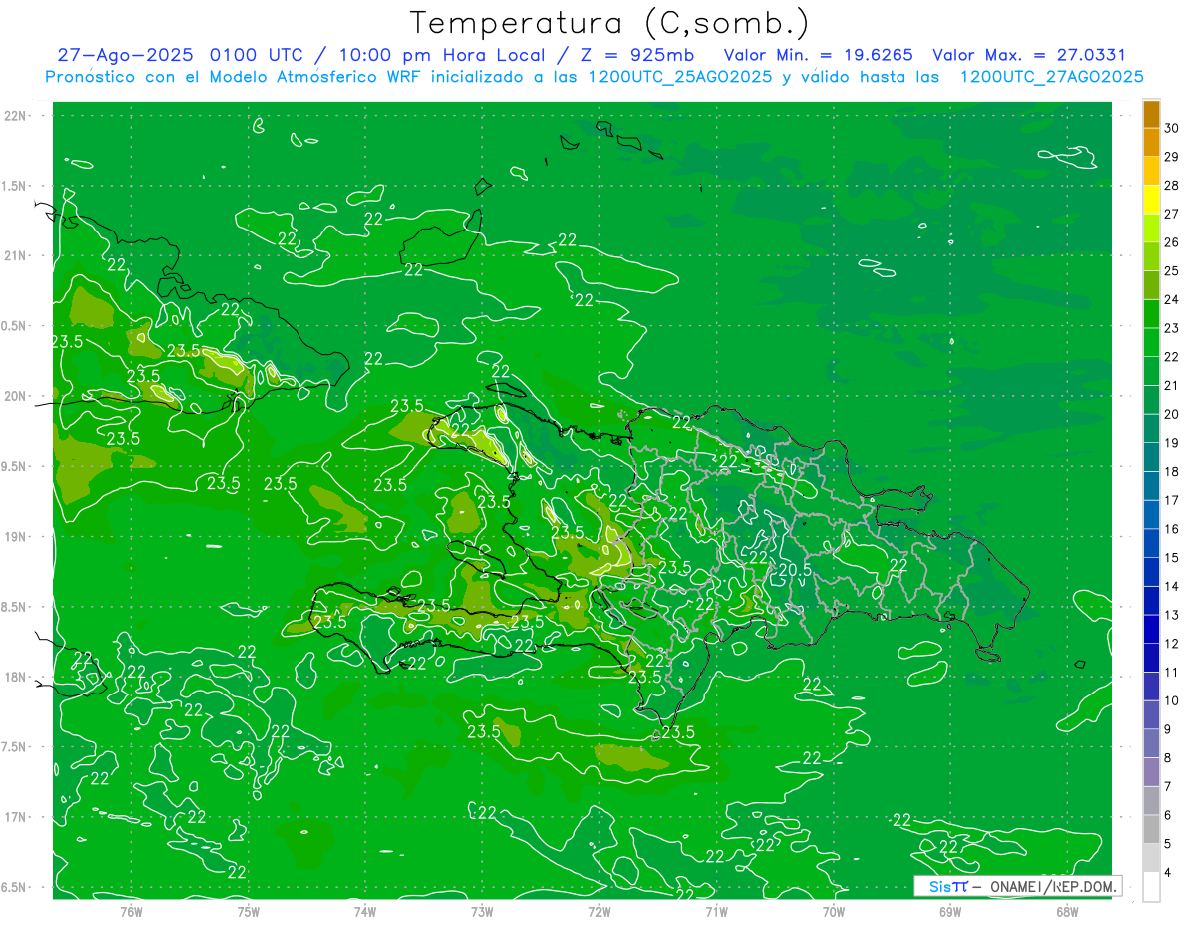Pick the yellow swatch between 27 and 28
Viewport: 1198px width, 925px height.
click(x=1151, y=200)
